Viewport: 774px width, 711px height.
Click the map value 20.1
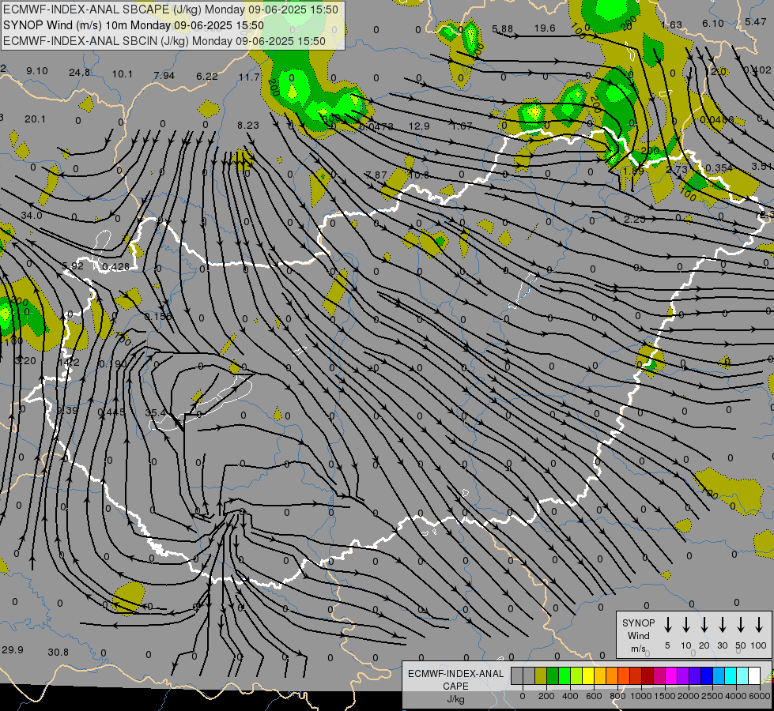(x=35, y=119)
